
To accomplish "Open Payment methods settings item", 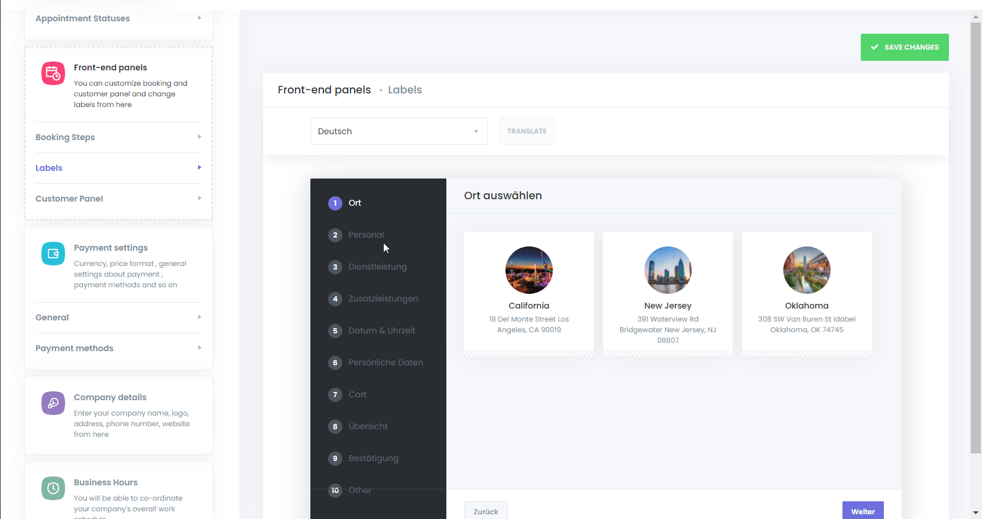I will click(x=118, y=348).
